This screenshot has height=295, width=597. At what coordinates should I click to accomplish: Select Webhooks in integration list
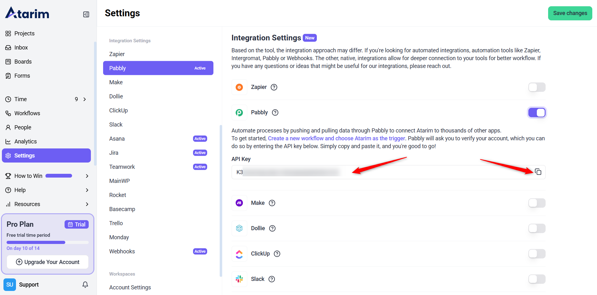coord(122,251)
